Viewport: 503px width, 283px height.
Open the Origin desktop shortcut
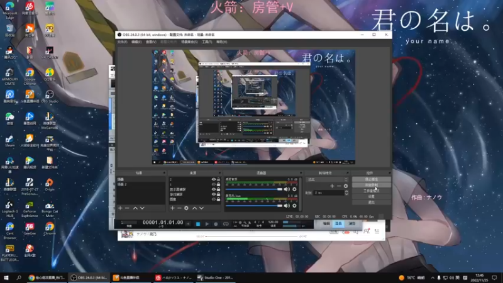coord(50,185)
